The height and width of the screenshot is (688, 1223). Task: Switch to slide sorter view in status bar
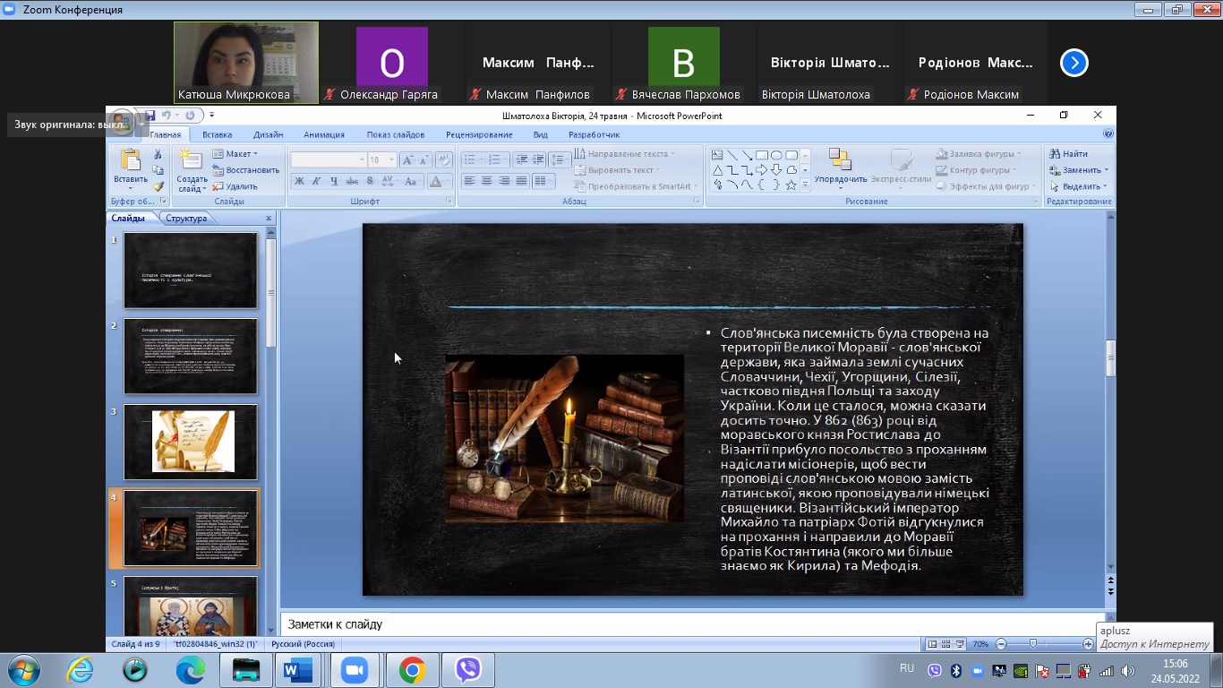coord(945,644)
